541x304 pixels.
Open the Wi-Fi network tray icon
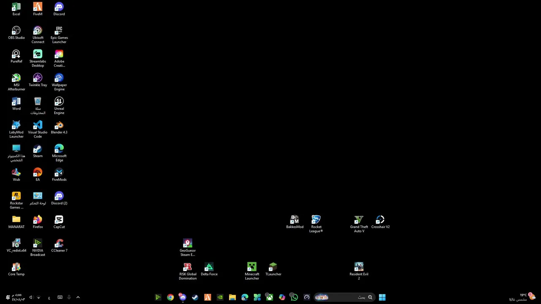[x=38, y=298]
